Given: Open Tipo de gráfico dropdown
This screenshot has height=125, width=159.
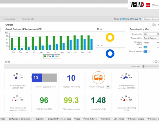Looking at the screenshot, I should coord(151,38).
